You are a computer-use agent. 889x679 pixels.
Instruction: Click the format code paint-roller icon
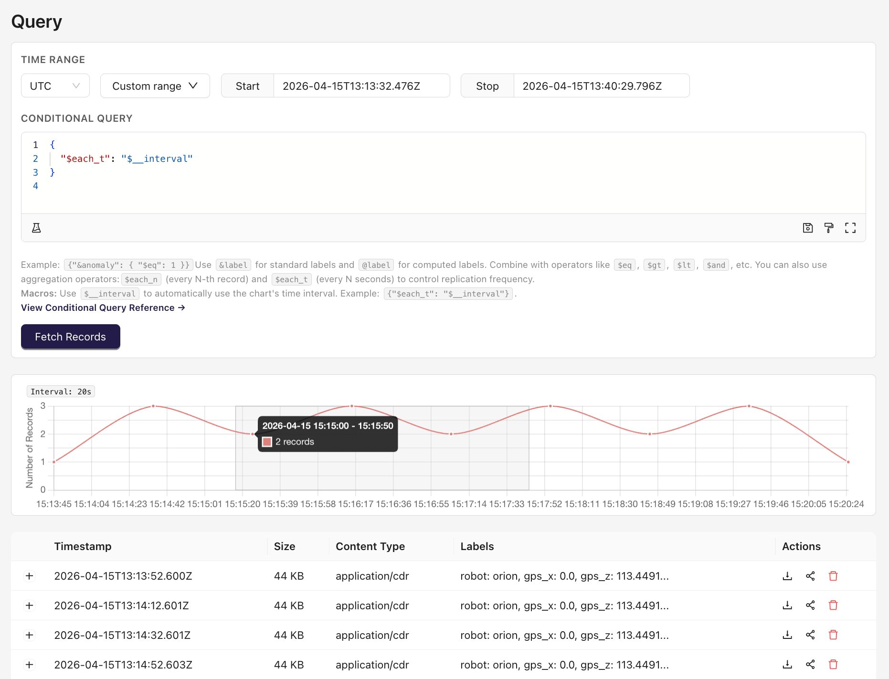[829, 228]
